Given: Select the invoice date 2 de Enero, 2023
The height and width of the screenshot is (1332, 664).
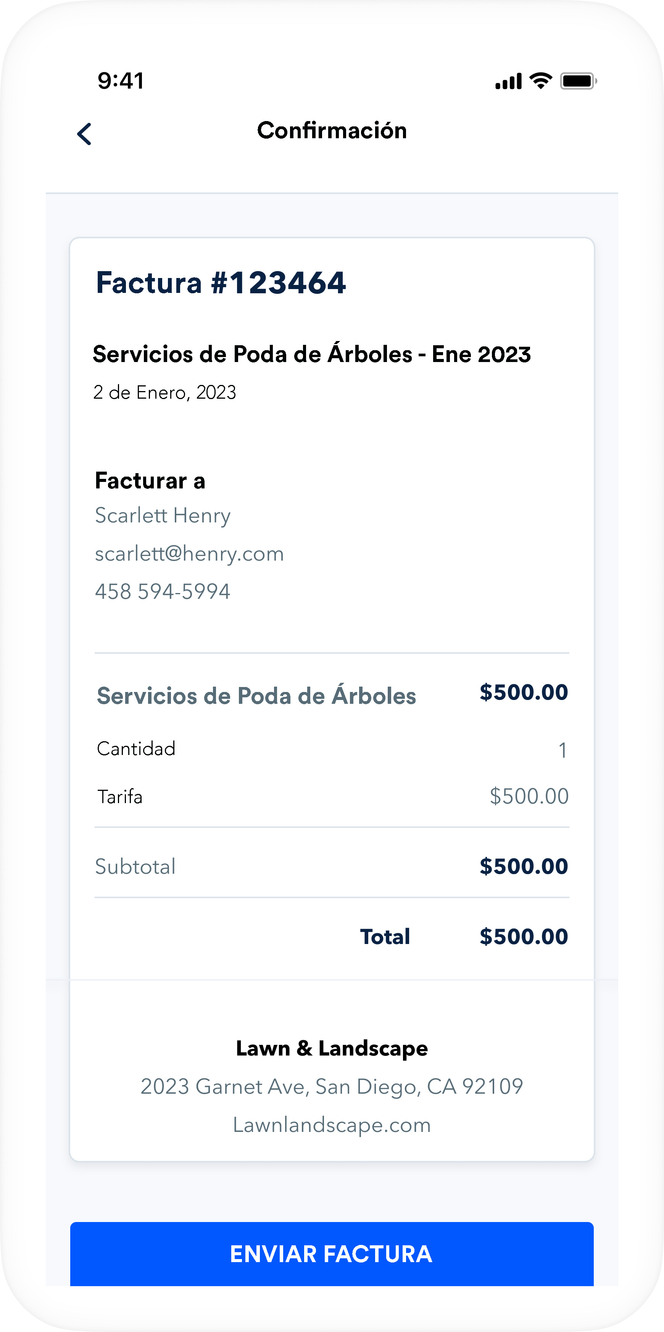Looking at the screenshot, I should pyautogui.click(x=164, y=393).
